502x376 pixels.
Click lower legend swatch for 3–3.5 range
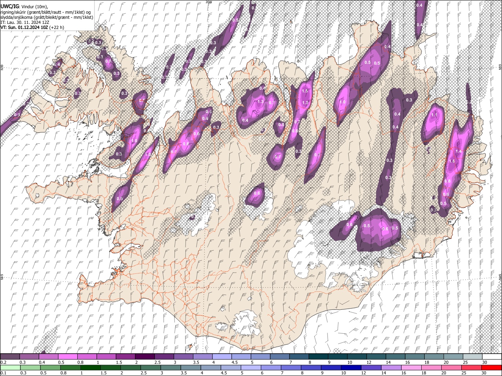(x=171, y=367)
